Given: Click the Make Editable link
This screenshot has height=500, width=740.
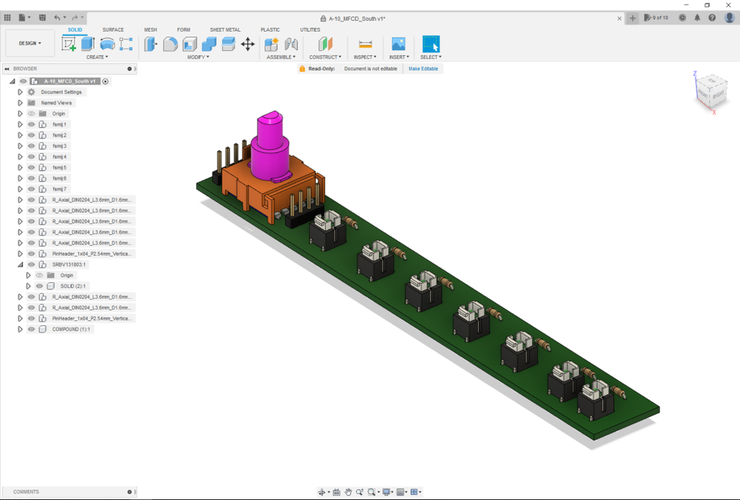Looking at the screenshot, I should tap(423, 67).
